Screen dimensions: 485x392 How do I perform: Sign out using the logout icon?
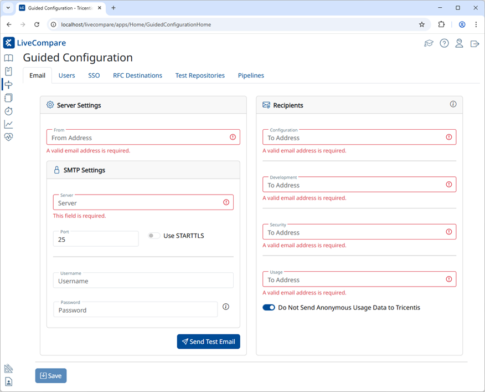coord(474,43)
